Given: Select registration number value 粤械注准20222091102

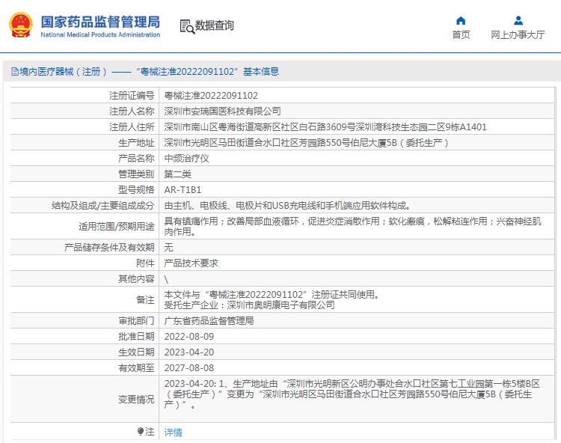Looking at the screenshot, I should 211,96.
